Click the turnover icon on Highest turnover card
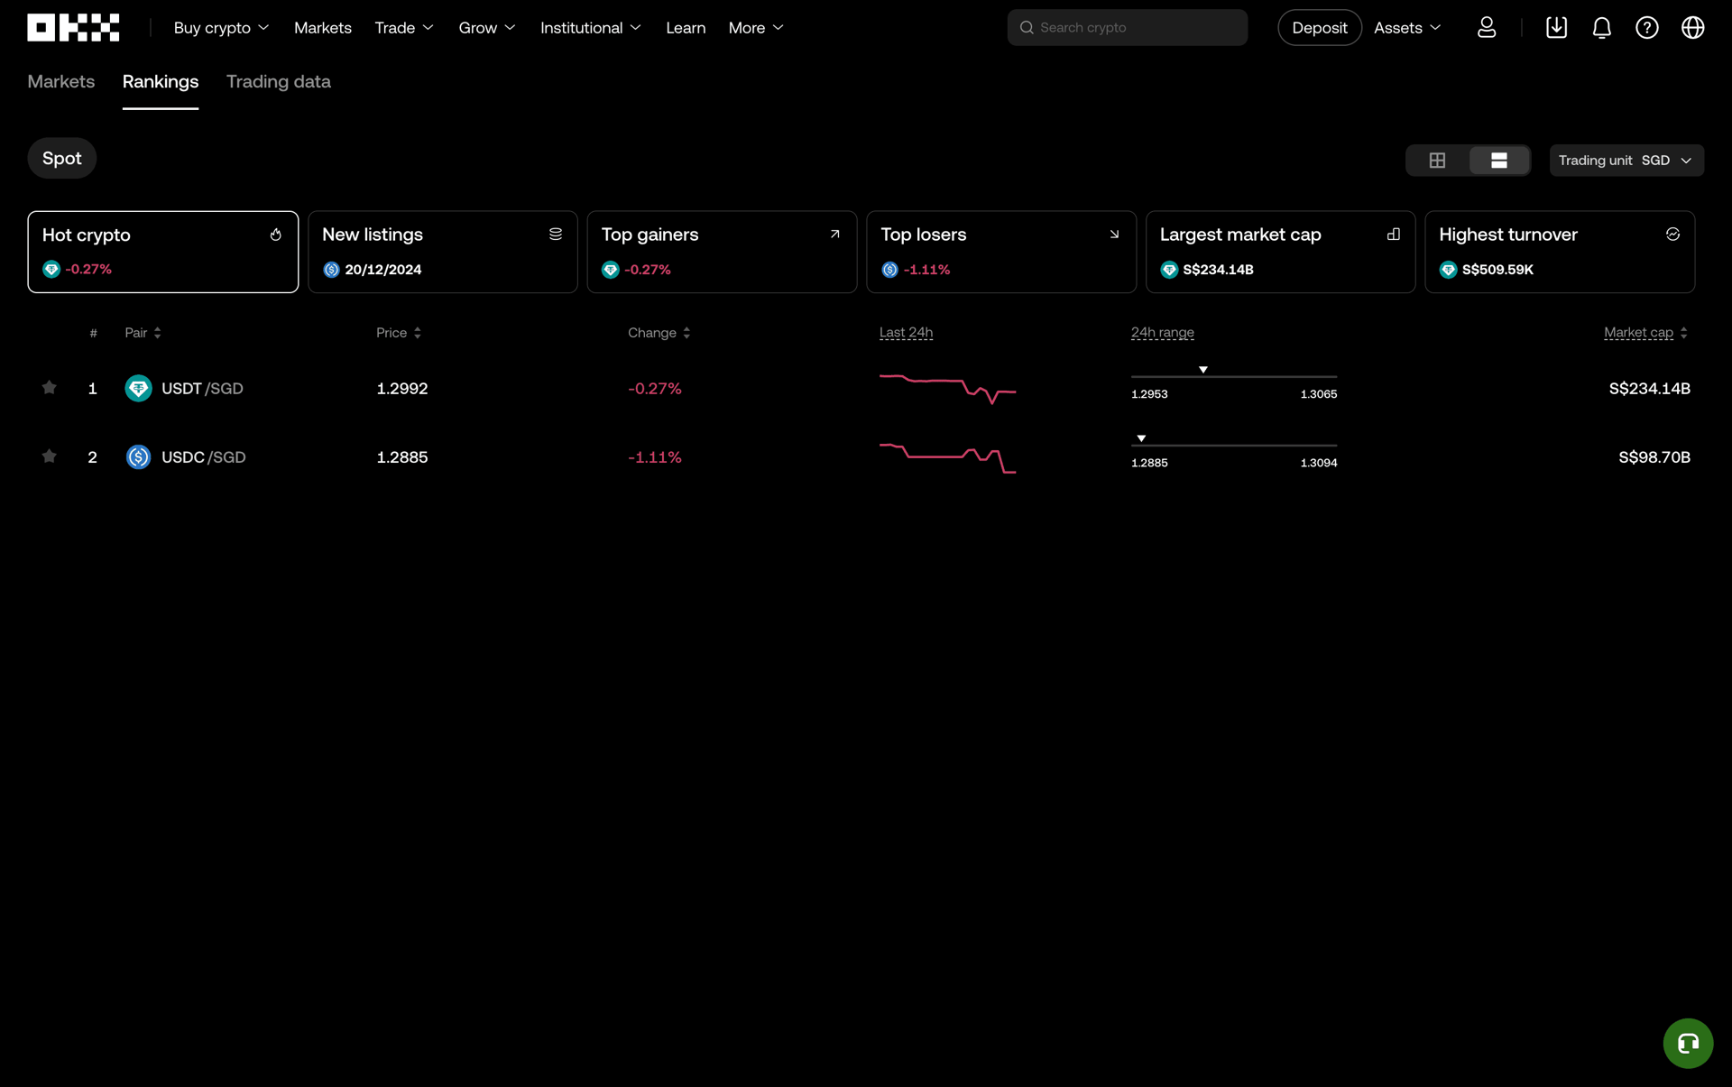This screenshot has width=1732, height=1087. click(1672, 235)
